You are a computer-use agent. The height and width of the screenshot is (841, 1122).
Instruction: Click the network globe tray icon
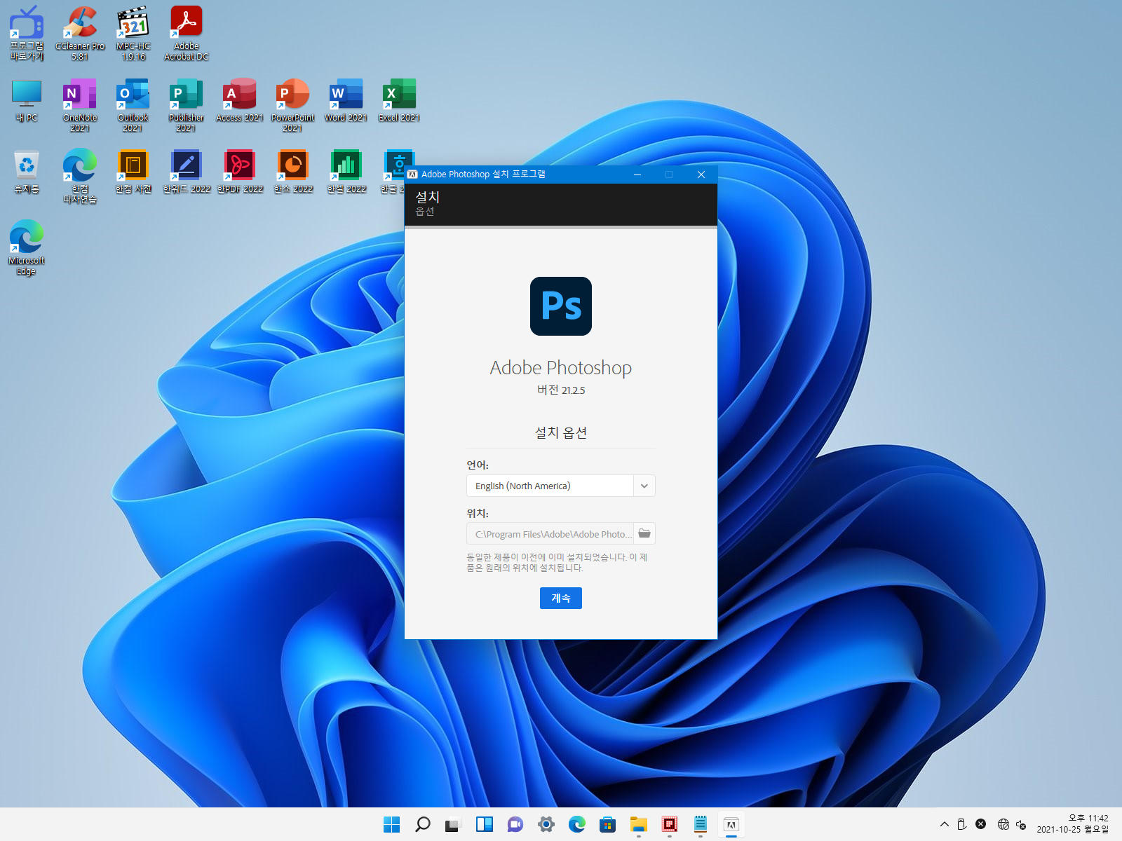click(1003, 824)
